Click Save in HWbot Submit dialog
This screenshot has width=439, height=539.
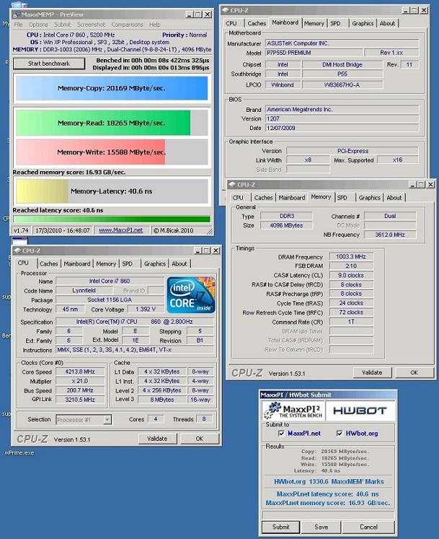322,527
